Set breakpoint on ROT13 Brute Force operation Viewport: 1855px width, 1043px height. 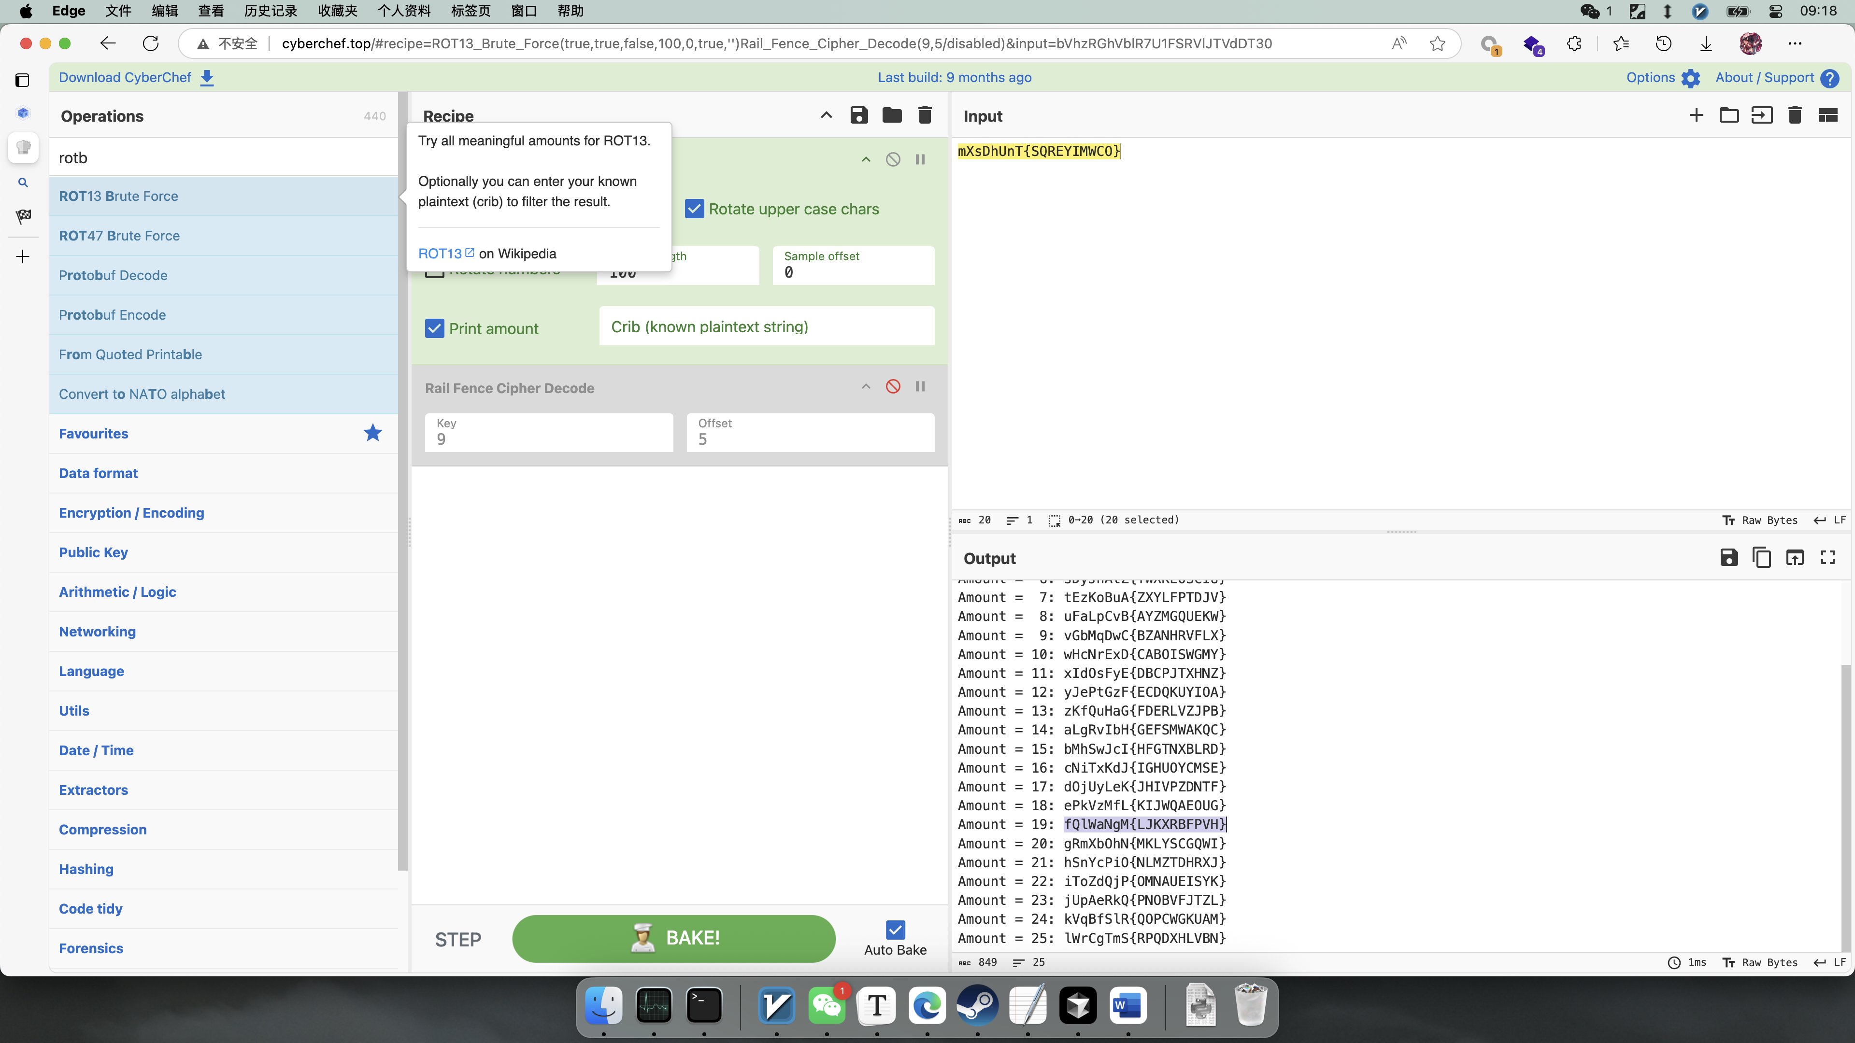click(920, 160)
